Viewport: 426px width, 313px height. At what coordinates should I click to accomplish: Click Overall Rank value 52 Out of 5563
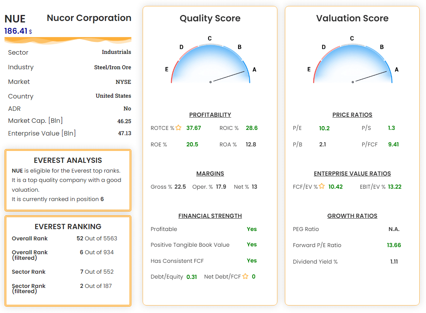[x=97, y=238]
